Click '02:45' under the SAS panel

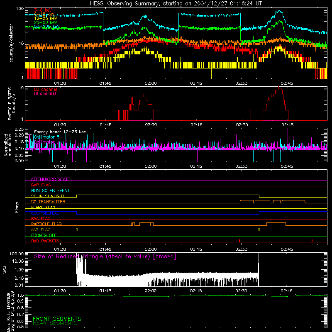click(x=287, y=291)
